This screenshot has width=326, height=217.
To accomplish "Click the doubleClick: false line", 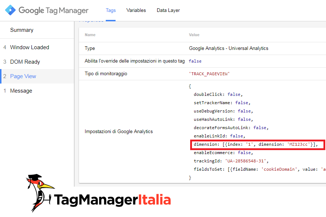I will [x=218, y=94].
